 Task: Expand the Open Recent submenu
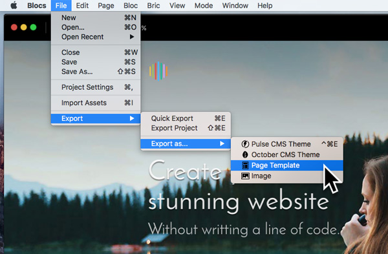(96, 37)
